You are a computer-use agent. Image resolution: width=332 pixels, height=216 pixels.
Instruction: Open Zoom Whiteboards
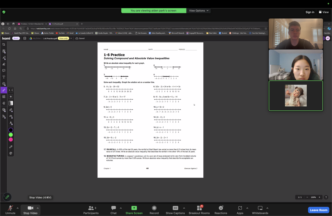(x=260, y=210)
